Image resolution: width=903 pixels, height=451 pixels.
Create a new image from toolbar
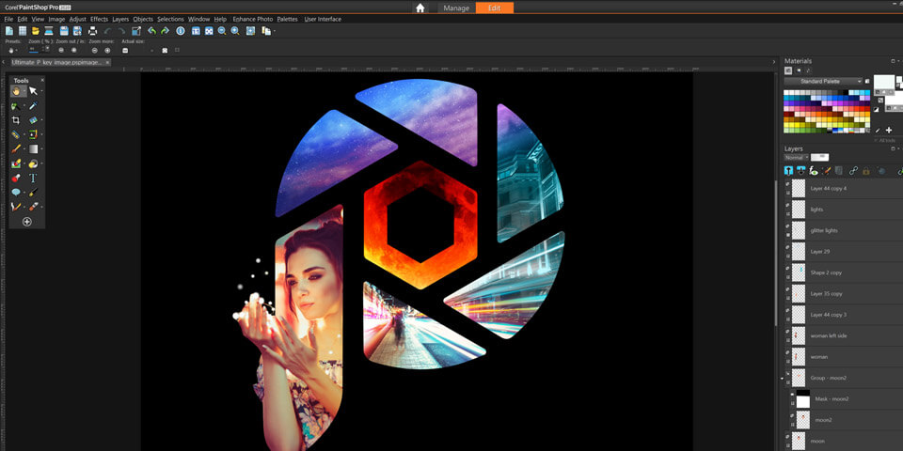tap(9, 31)
